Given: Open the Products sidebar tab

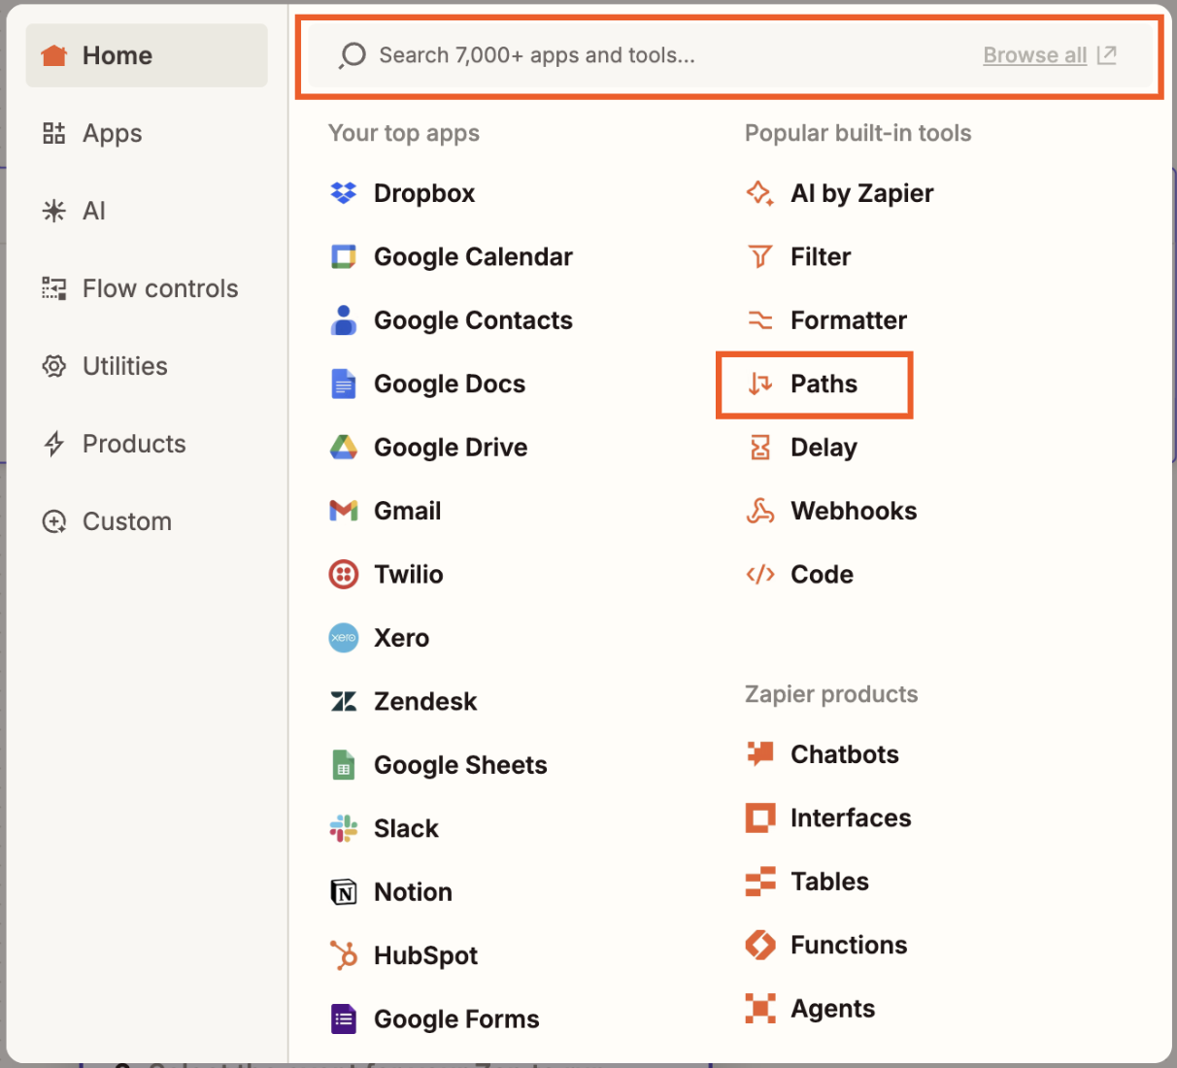Looking at the screenshot, I should click(147, 444).
